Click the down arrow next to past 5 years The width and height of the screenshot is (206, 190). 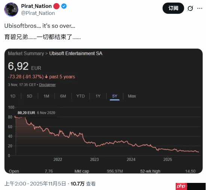point(46,77)
